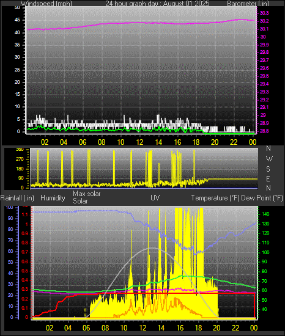Click the 0.1 value on the red rainfall axis

[x=25, y=308]
